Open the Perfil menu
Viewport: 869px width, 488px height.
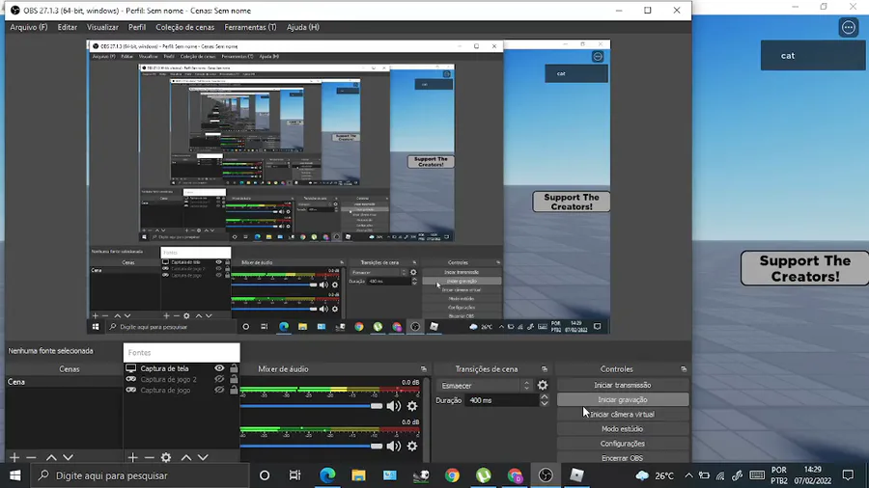(137, 27)
